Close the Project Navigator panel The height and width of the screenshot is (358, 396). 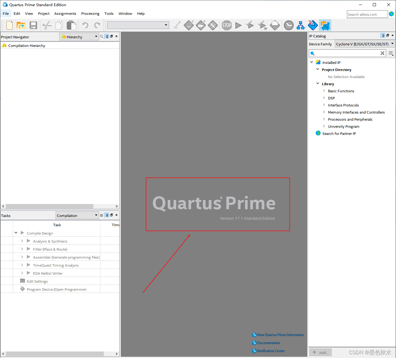coord(116,36)
